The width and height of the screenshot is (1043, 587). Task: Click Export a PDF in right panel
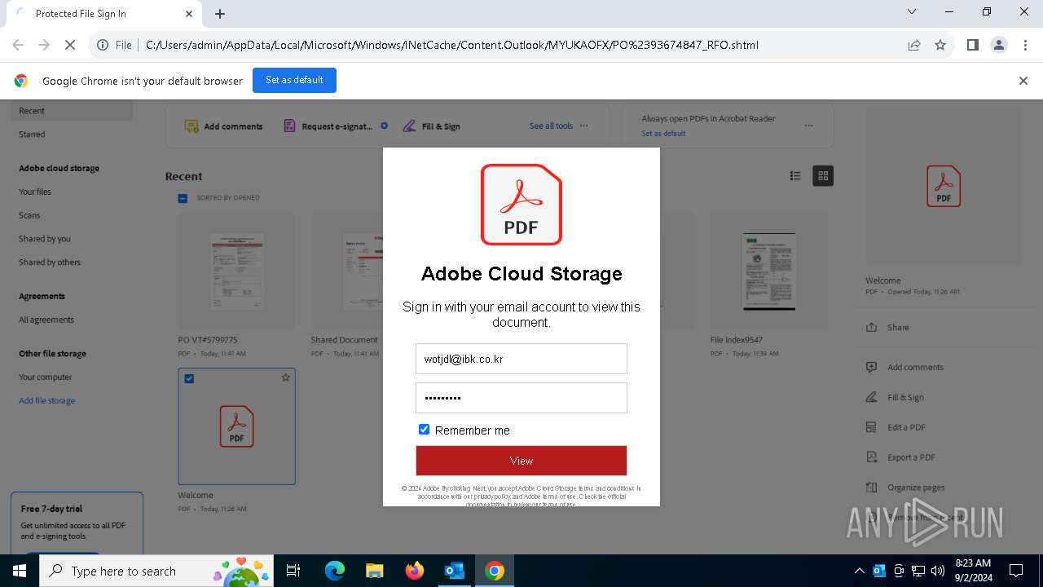tap(900, 458)
